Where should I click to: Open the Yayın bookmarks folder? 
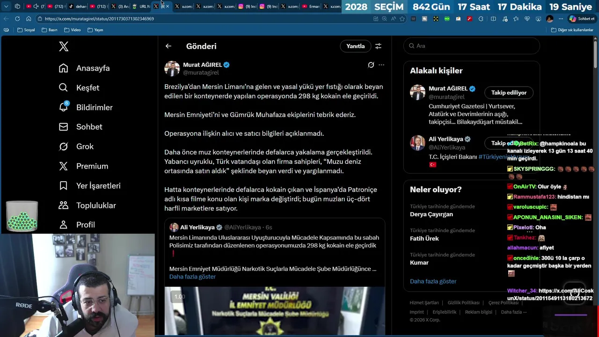click(95, 30)
